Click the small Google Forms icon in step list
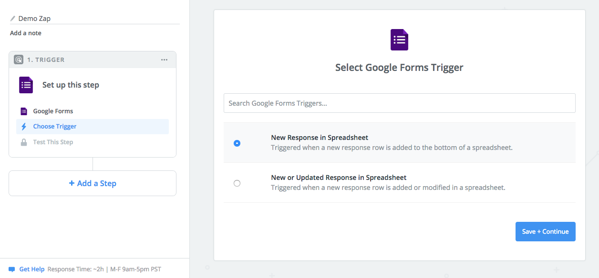 (24, 111)
